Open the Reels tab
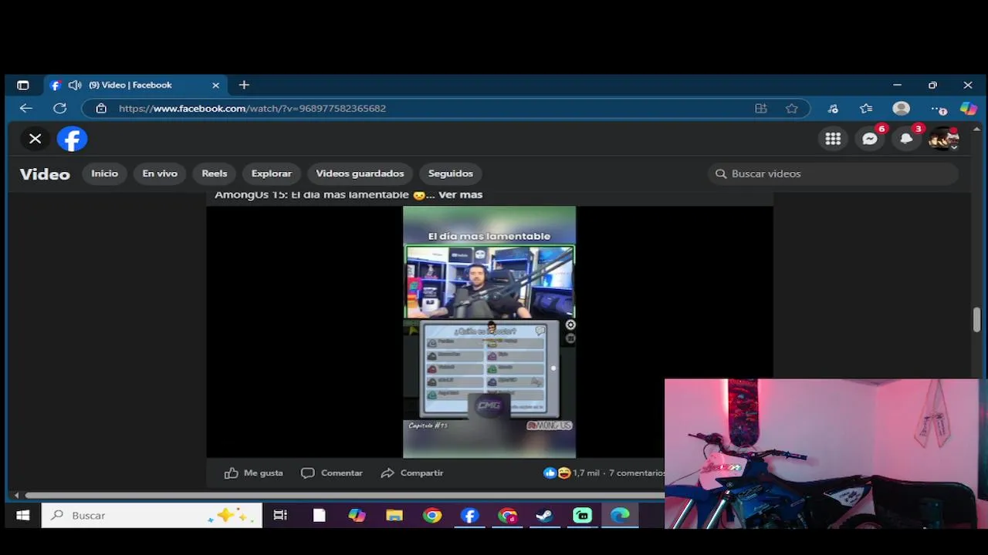Screen dimensions: 988x555 (215, 173)
